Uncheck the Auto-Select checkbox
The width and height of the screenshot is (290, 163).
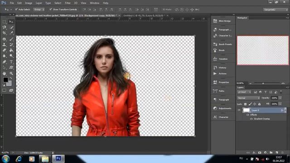[x=16, y=9]
